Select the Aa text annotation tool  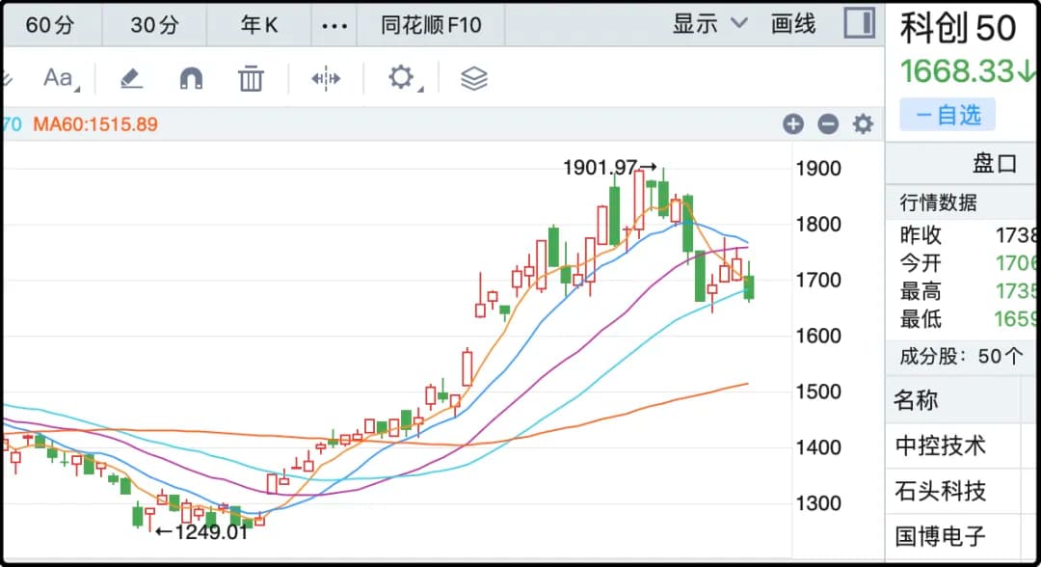pyautogui.click(x=61, y=78)
